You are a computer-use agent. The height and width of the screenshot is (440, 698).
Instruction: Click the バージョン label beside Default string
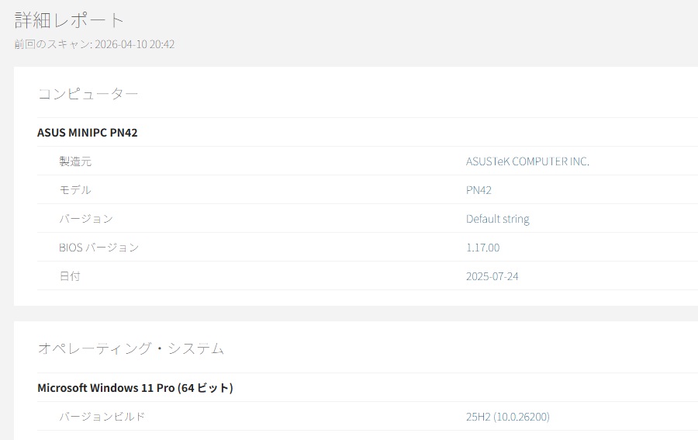pyautogui.click(x=86, y=219)
